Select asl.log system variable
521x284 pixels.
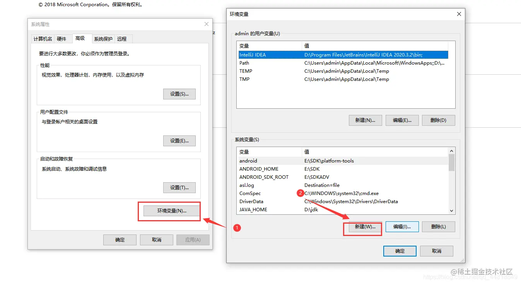point(343,185)
